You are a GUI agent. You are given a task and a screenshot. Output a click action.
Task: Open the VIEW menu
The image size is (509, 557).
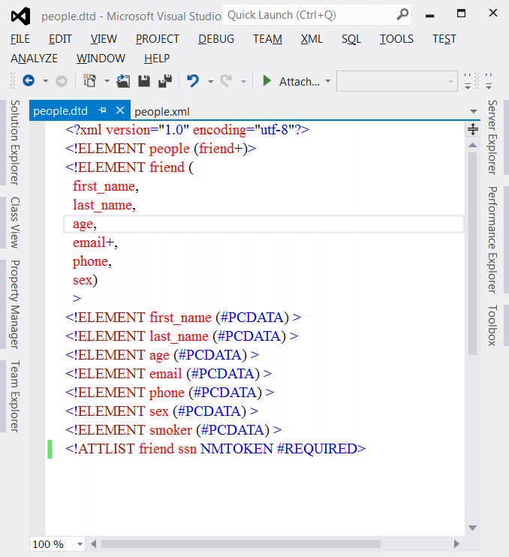pos(104,39)
